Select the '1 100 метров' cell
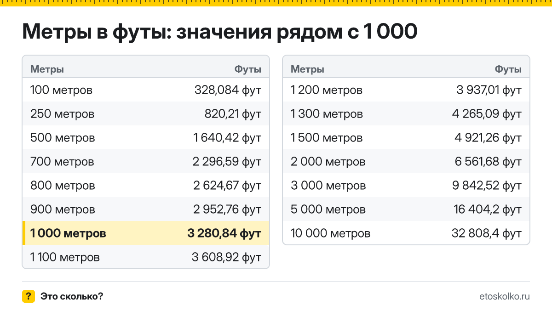The height and width of the screenshot is (311, 552). point(65,257)
